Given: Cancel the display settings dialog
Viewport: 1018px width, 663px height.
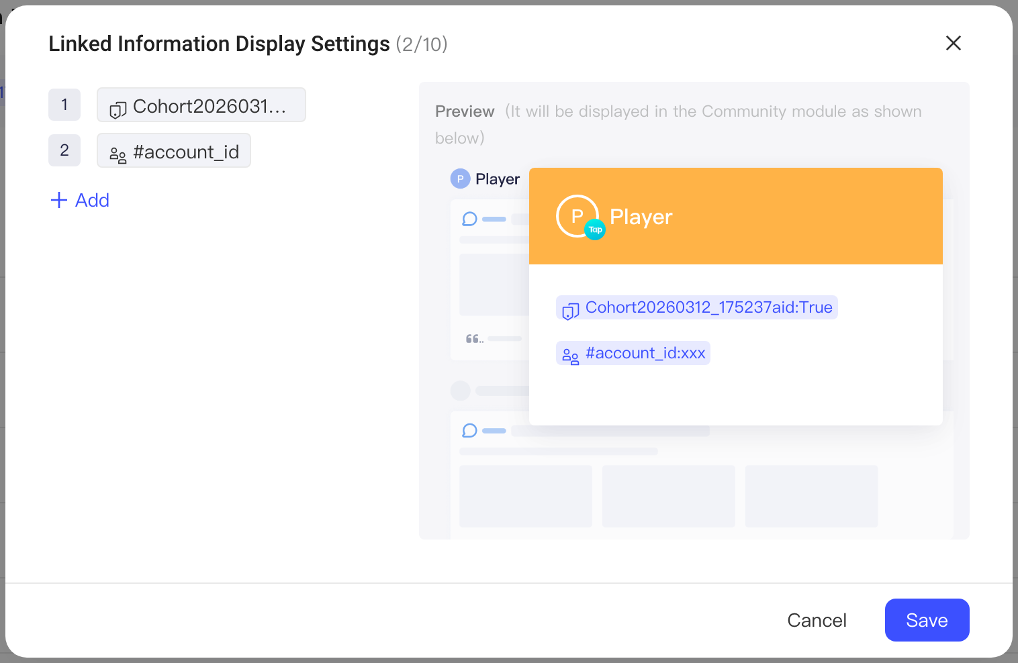Looking at the screenshot, I should (x=817, y=620).
